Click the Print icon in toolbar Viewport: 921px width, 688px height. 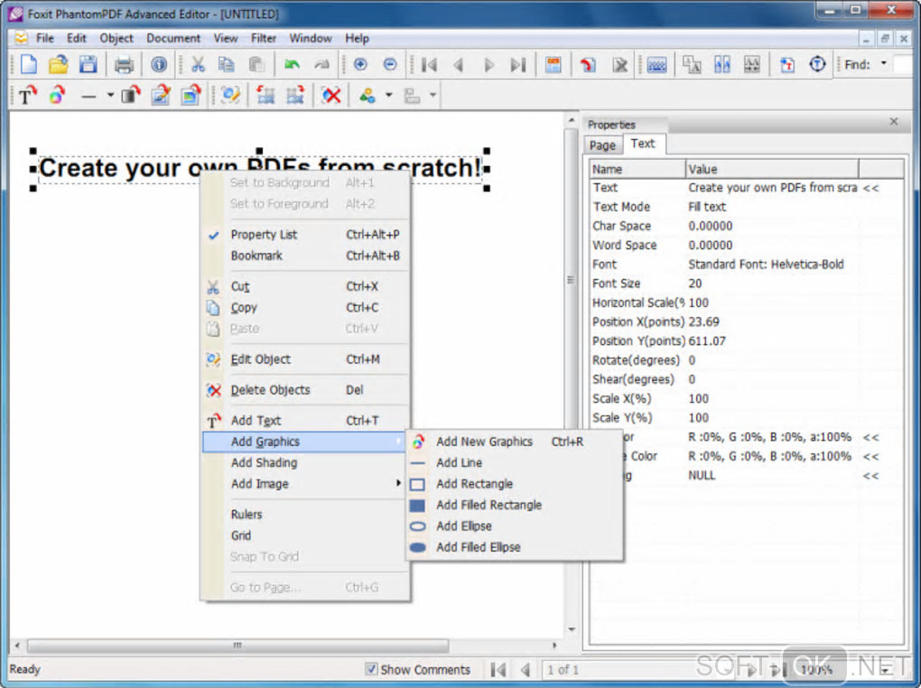coord(124,64)
